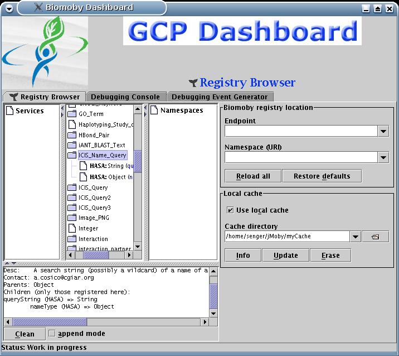Click the ICIS_Name_Query folder icon

[72, 155]
